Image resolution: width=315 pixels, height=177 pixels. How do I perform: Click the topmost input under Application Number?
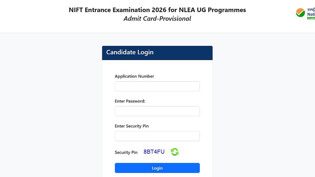[157, 86]
